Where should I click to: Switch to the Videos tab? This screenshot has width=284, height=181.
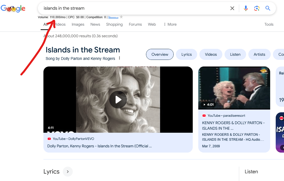click(x=60, y=24)
